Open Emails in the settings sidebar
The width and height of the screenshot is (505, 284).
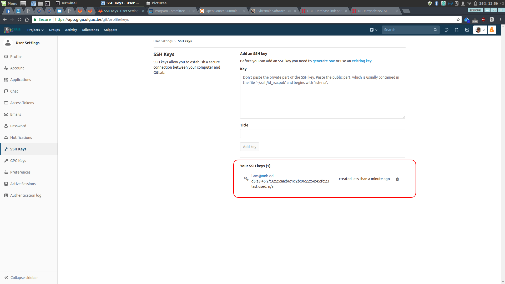point(29,114)
